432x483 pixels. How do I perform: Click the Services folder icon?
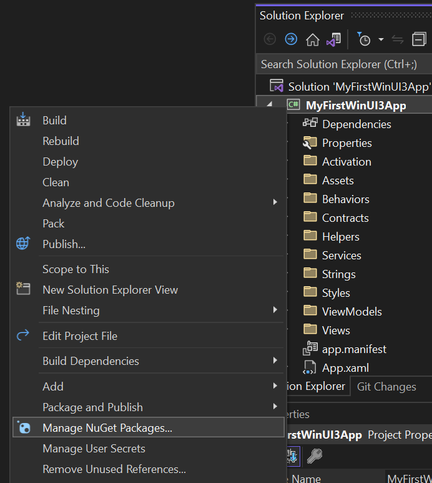[310, 254]
